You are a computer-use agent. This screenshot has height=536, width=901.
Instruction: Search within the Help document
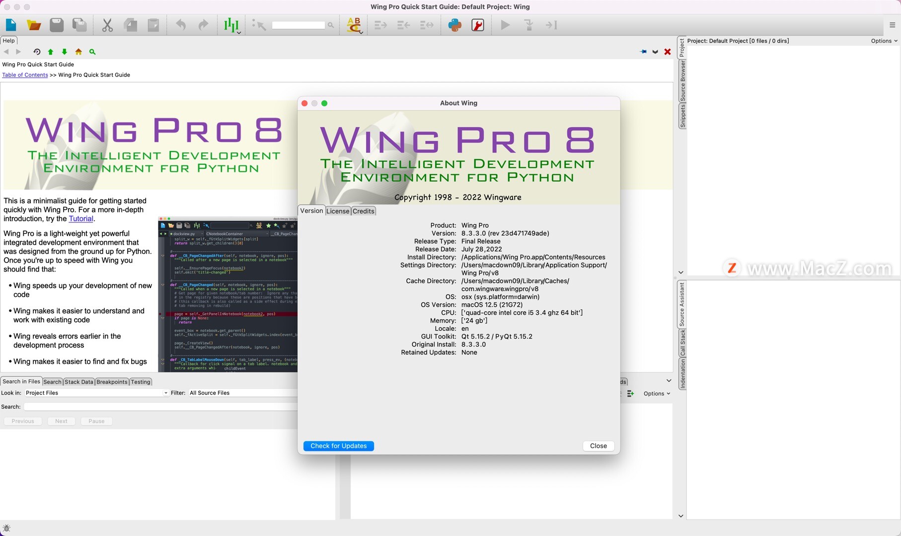92,52
